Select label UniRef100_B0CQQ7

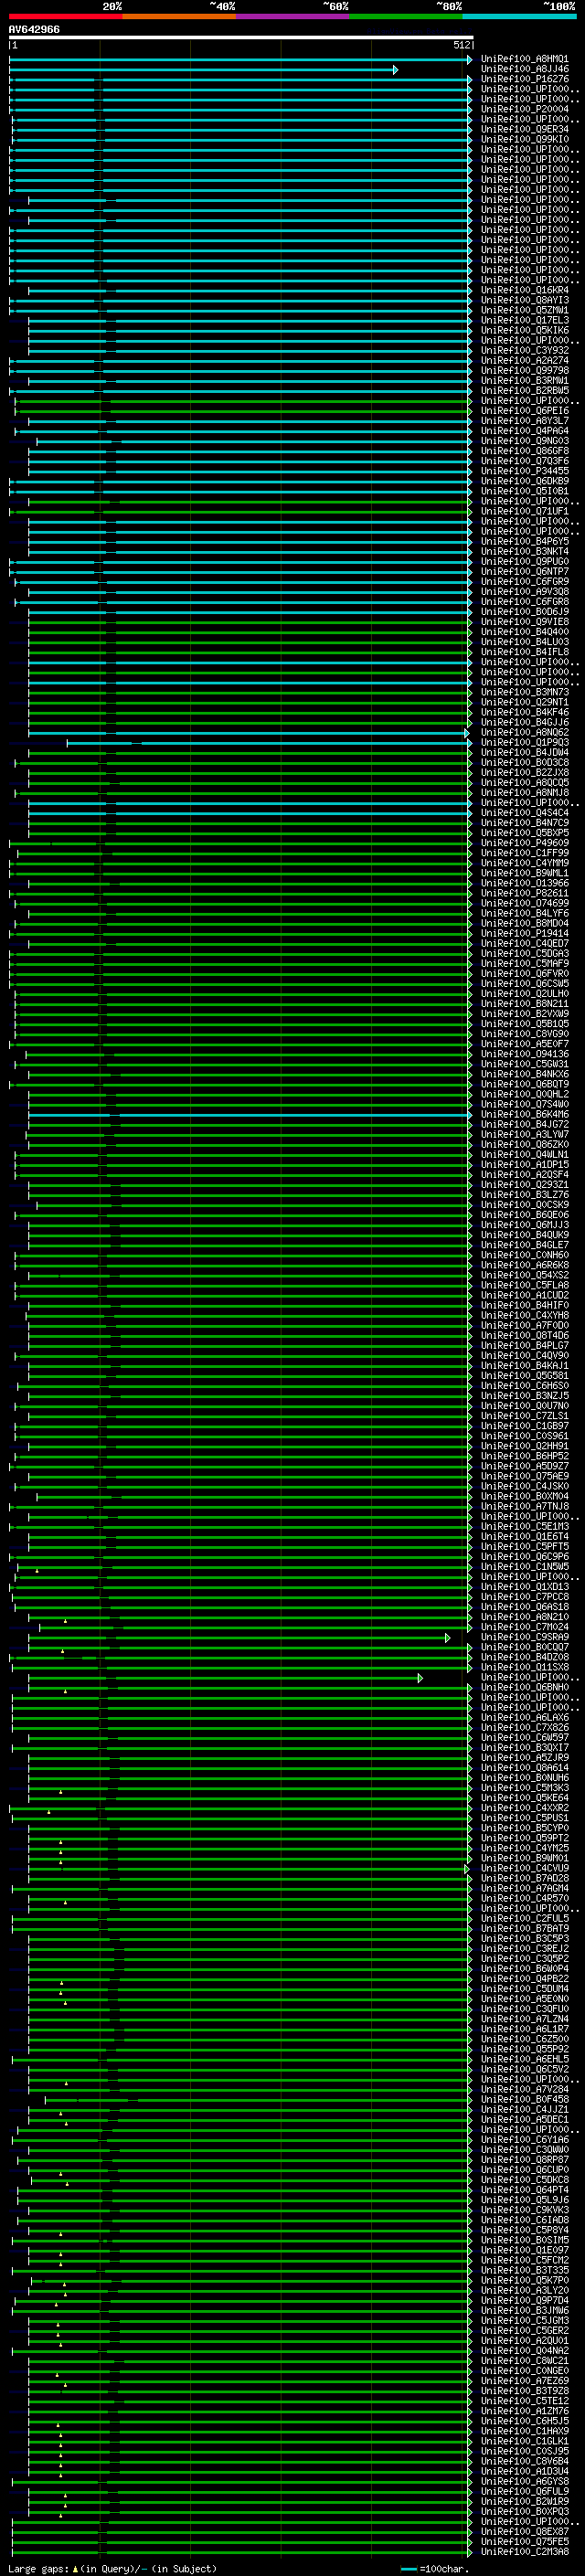tap(524, 1648)
